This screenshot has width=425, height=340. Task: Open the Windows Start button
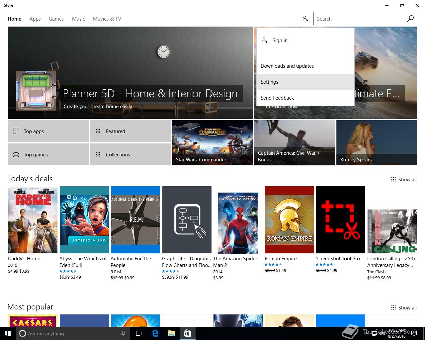coord(8,333)
